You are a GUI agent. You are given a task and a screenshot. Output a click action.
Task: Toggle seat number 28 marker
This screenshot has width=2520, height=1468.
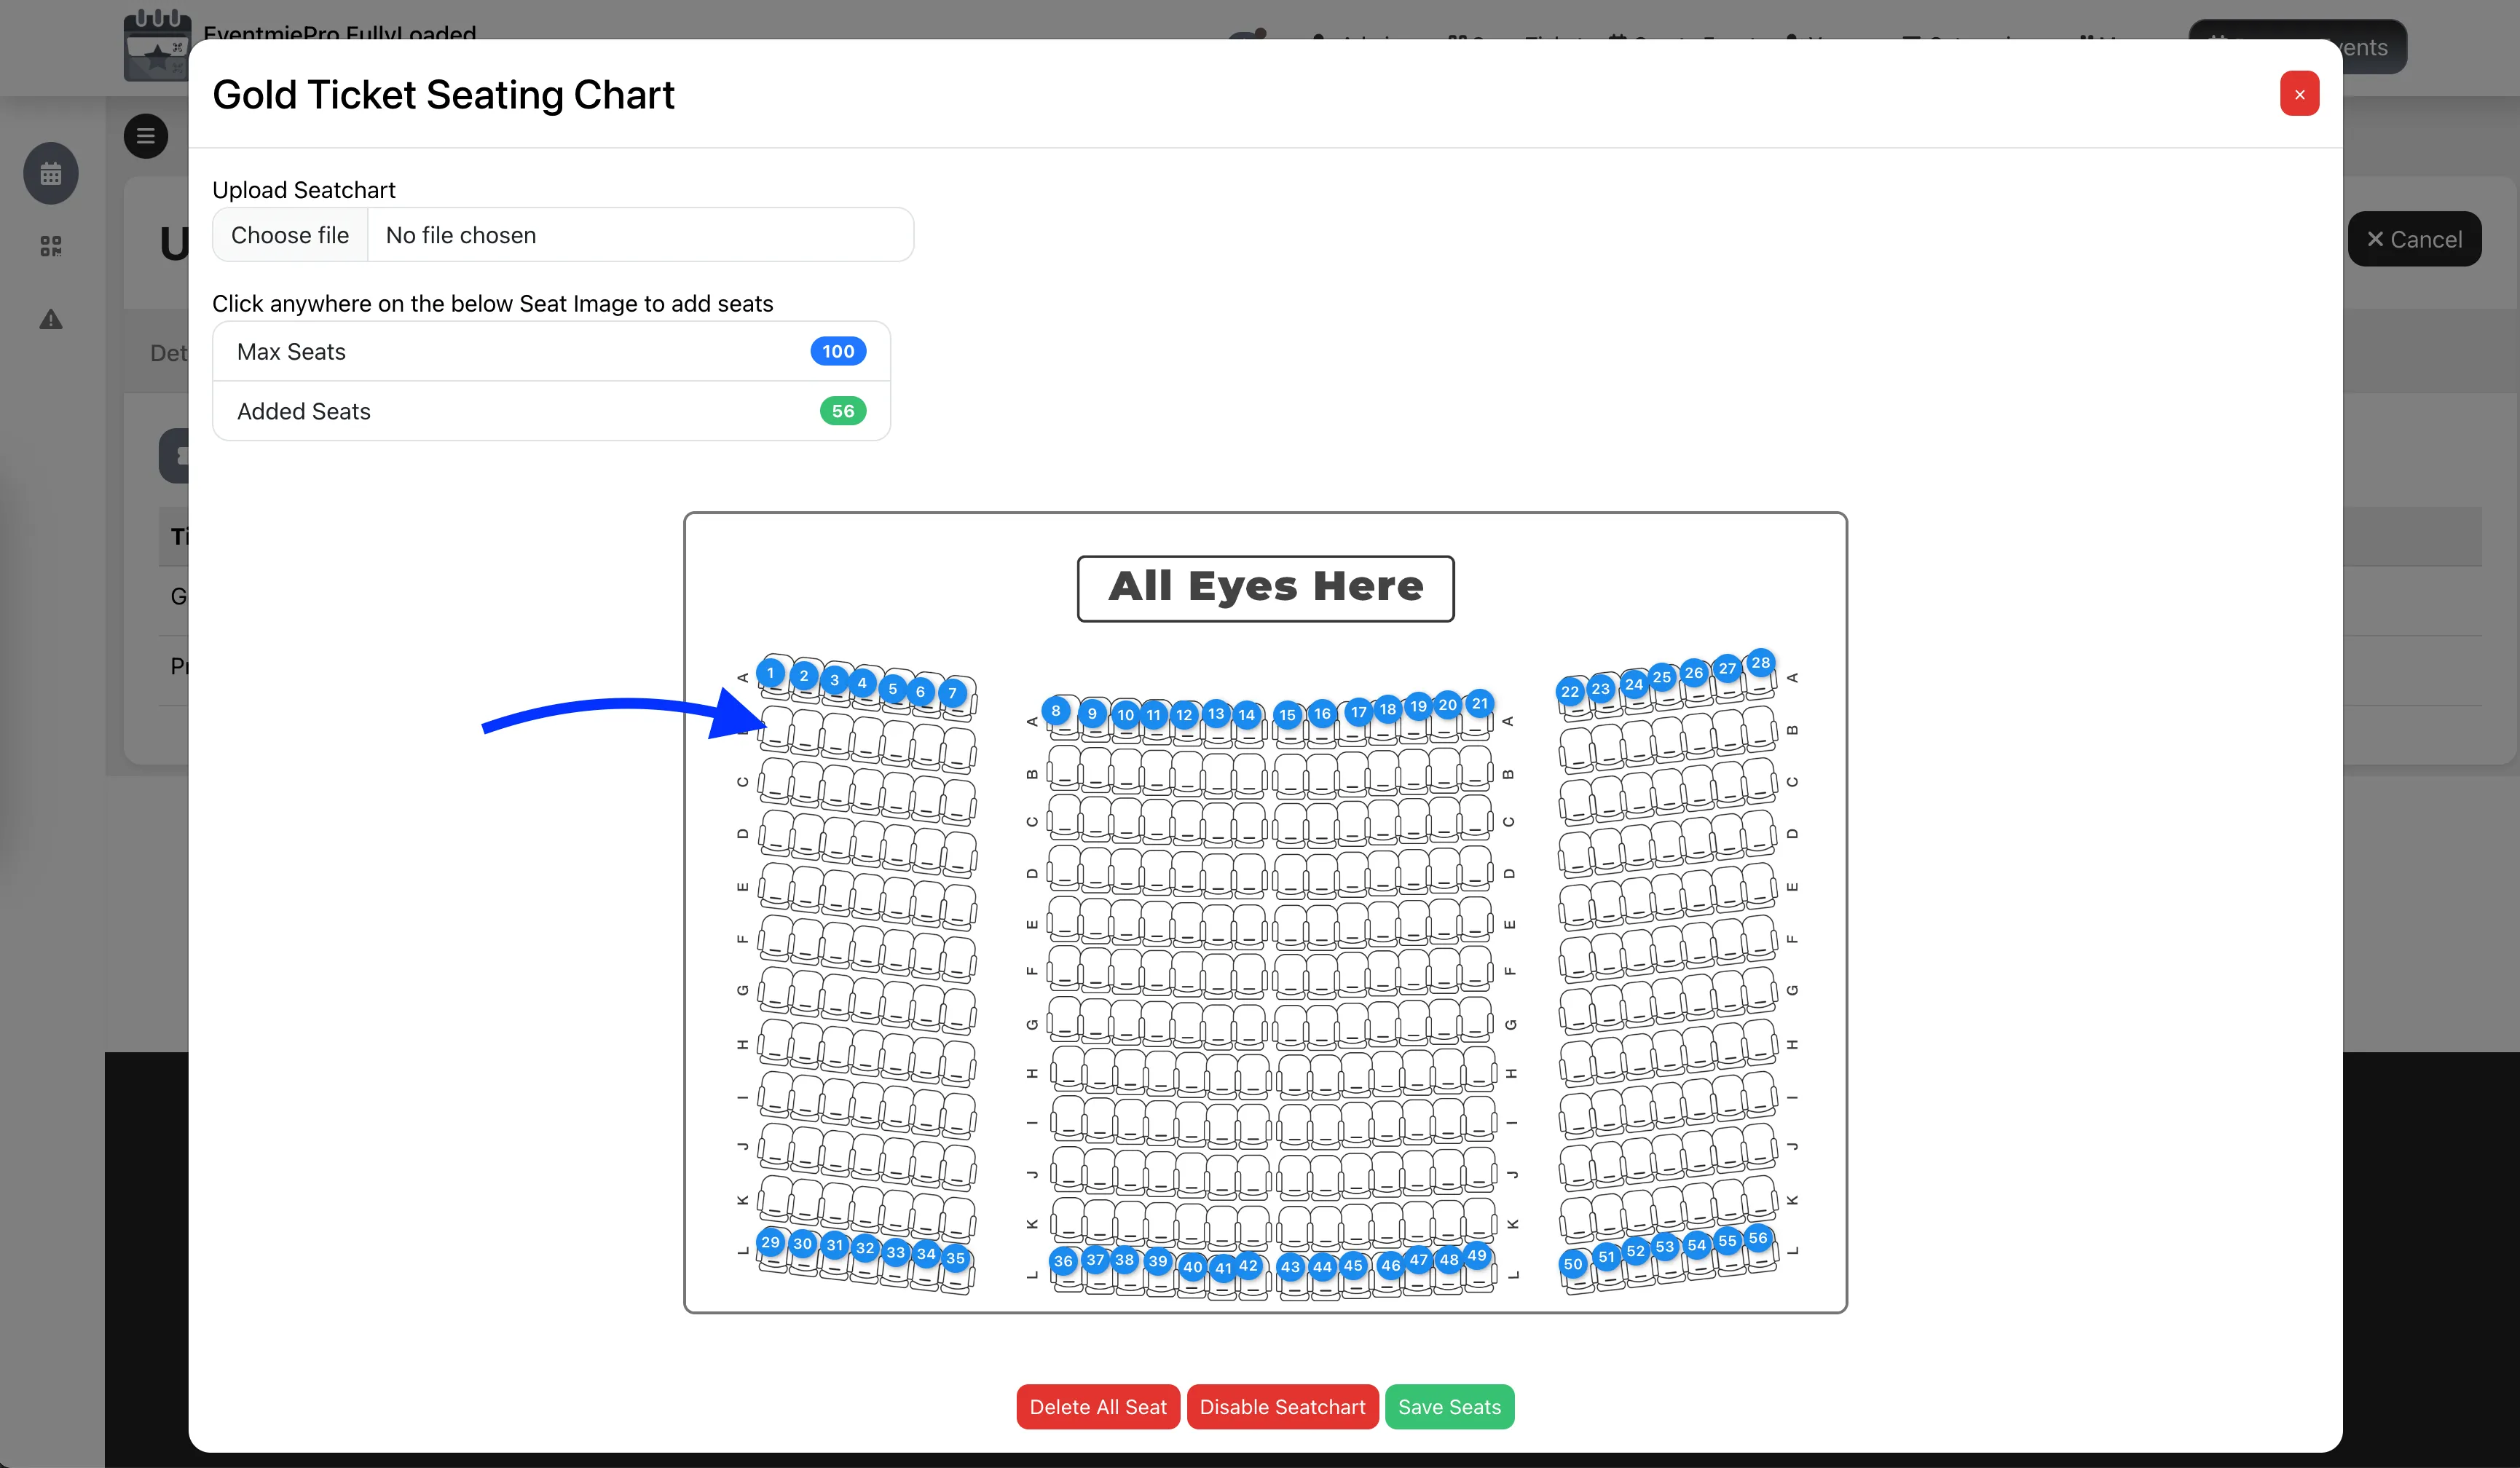[x=1761, y=661]
